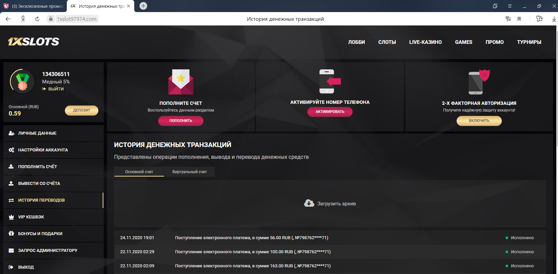This screenshot has height=274, width=558.
Task: Click the АКТИВИРОВАТЬ button
Action: point(330,112)
